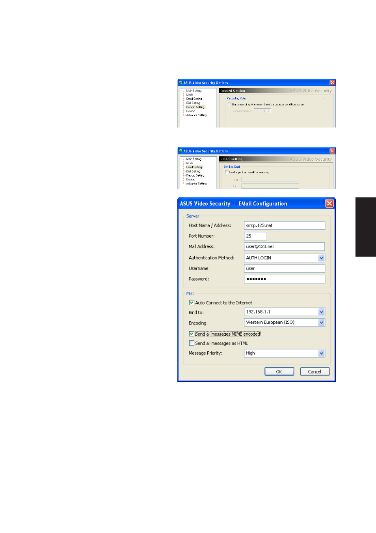Select Dial Setting in the Email Setting window tree
Image resolution: width=376 pixels, height=533 pixels.
click(x=193, y=171)
